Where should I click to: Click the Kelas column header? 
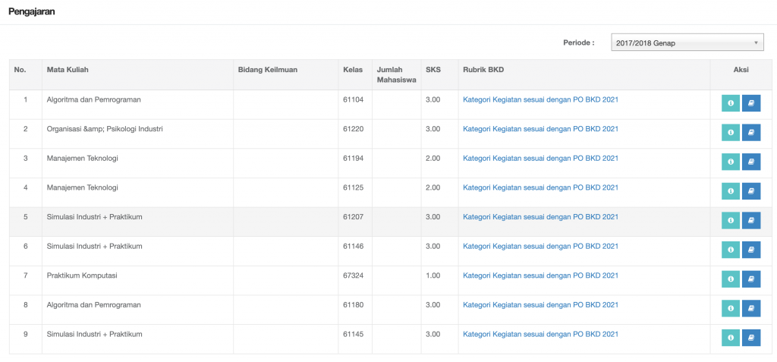point(353,69)
